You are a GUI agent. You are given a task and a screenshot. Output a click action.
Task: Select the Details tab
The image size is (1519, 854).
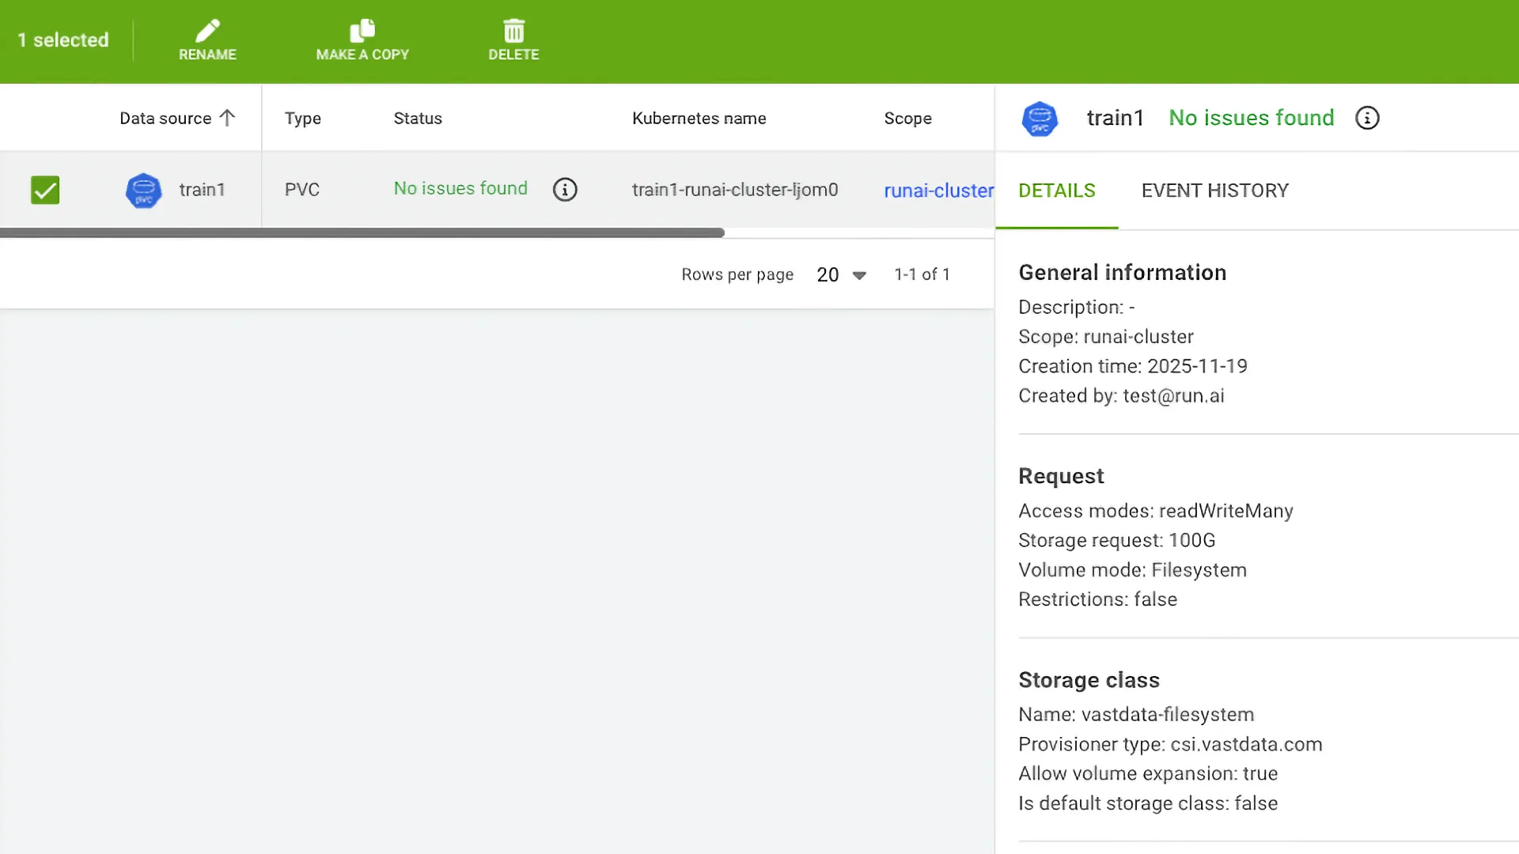[1057, 191]
